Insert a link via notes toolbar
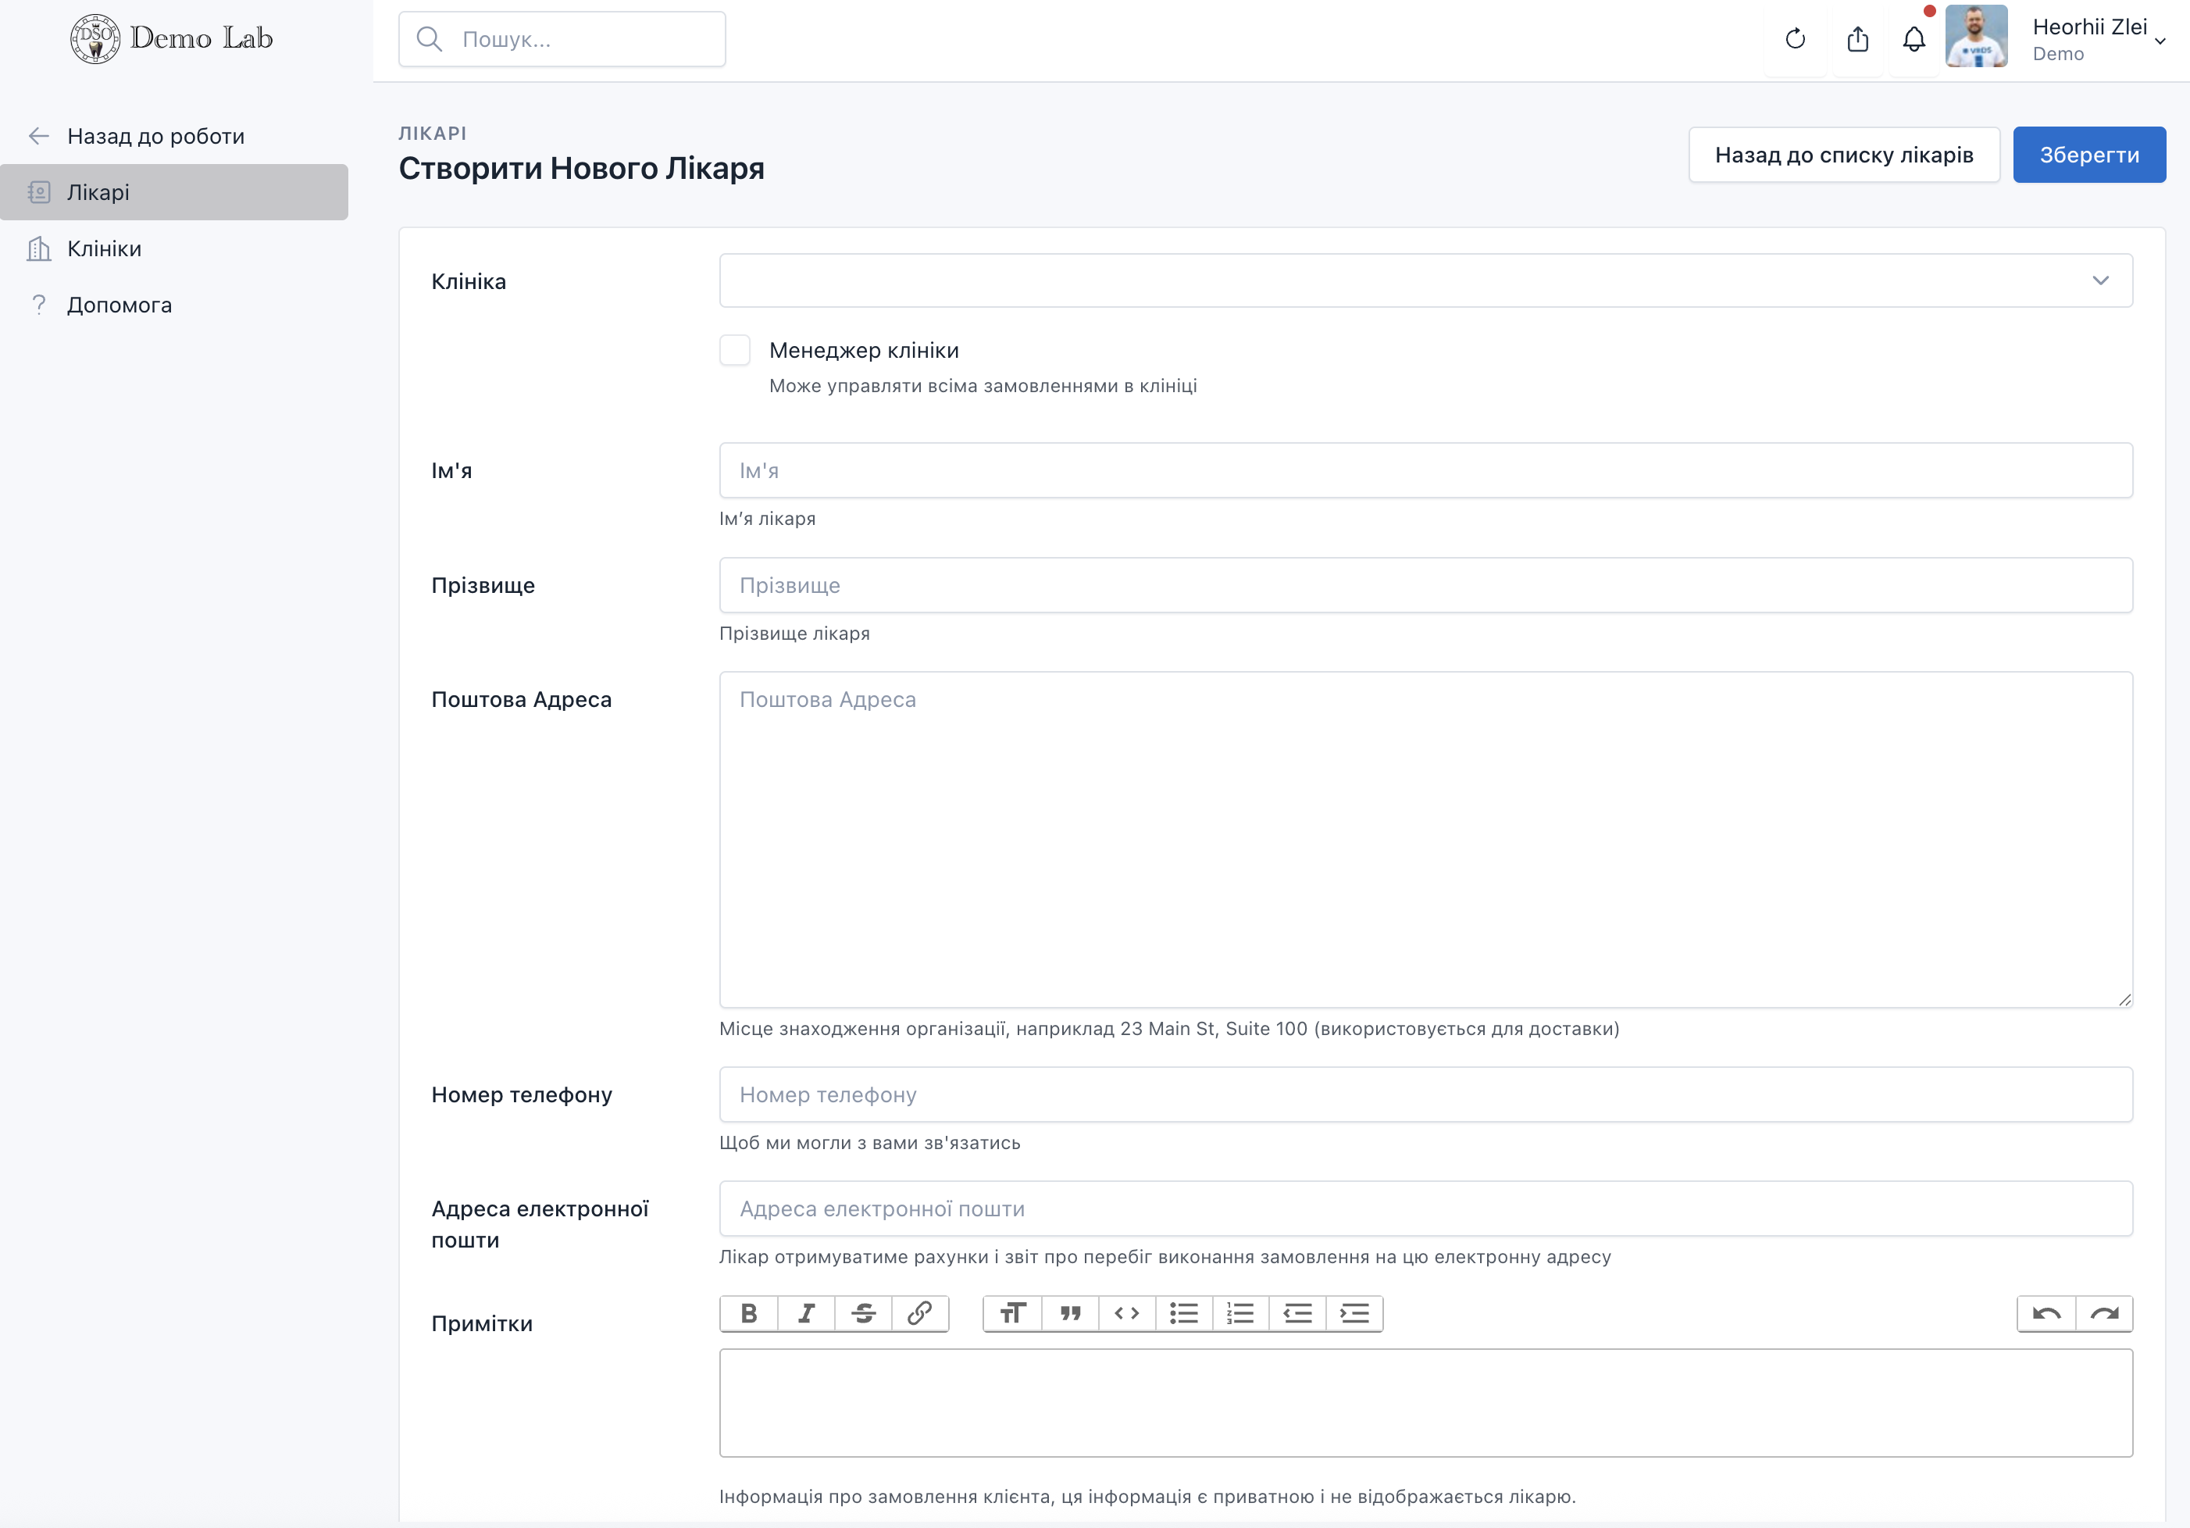The width and height of the screenshot is (2190, 1528). pyautogui.click(x=919, y=1313)
